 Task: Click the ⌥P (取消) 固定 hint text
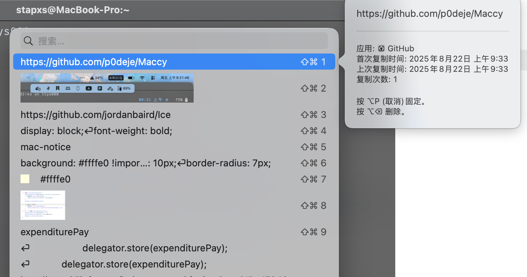[391, 101]
